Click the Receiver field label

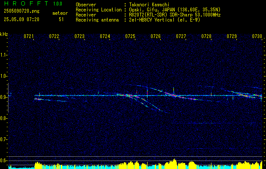(86, 15)
